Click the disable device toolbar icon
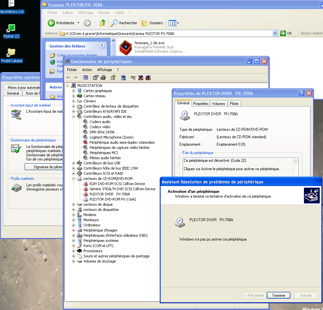The height and width of the screenshot is (310, 323). click(148, 77)
